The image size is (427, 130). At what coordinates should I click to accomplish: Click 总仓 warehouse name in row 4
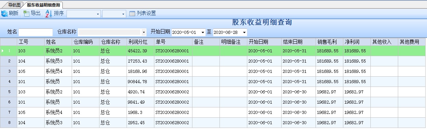pos(105,81)
